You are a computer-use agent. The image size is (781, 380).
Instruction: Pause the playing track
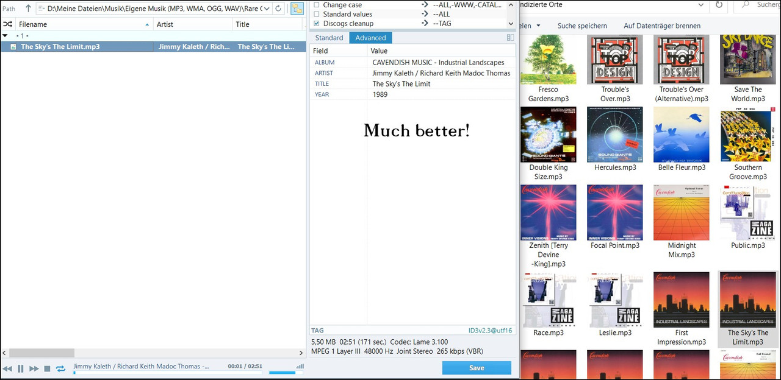[21, 369]
